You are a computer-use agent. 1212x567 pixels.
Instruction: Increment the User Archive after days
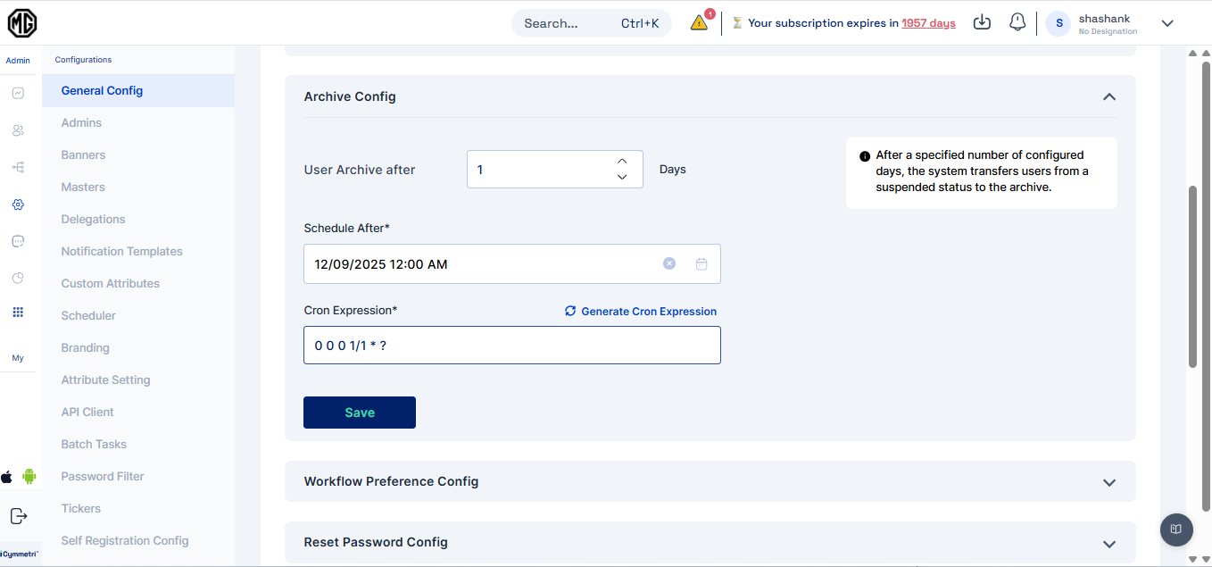click(622, 162)
